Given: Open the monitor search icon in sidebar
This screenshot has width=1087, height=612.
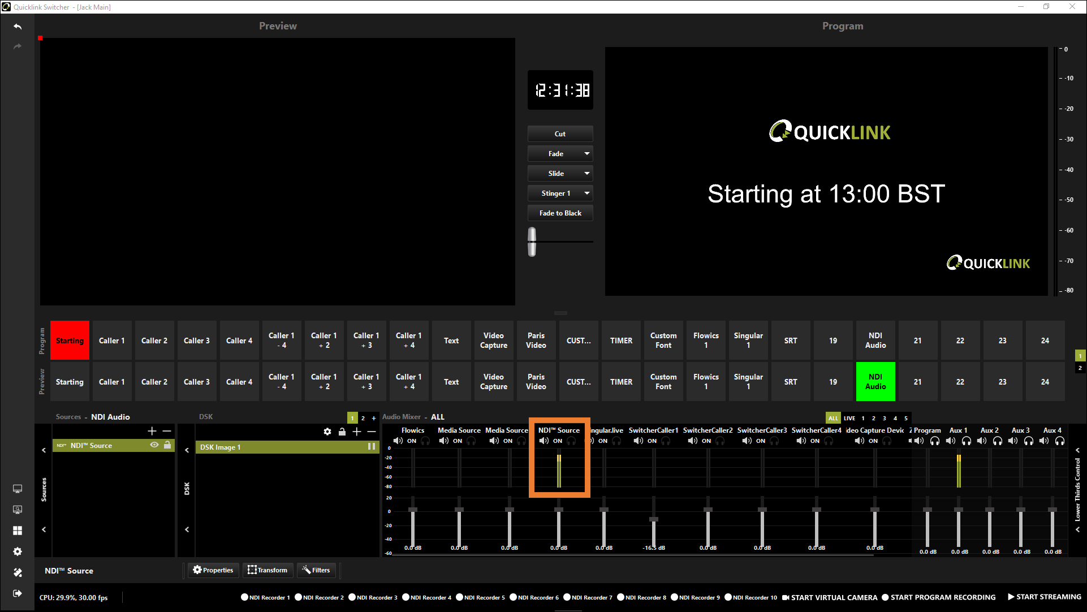Looking at the screenshot, I should 18,510.
